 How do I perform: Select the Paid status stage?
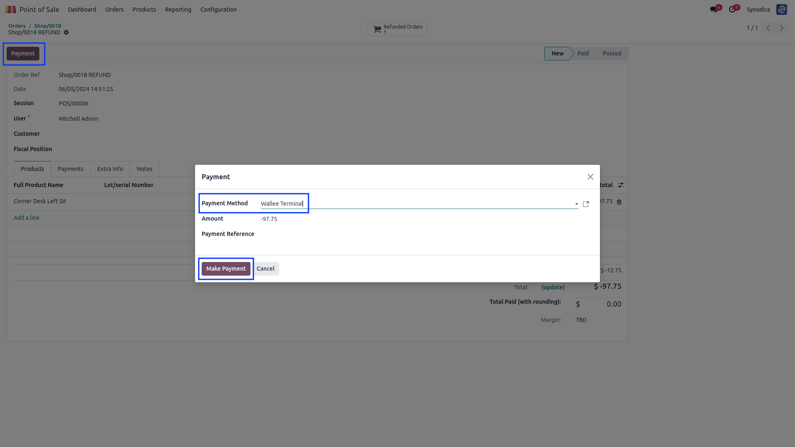point(583,53)
